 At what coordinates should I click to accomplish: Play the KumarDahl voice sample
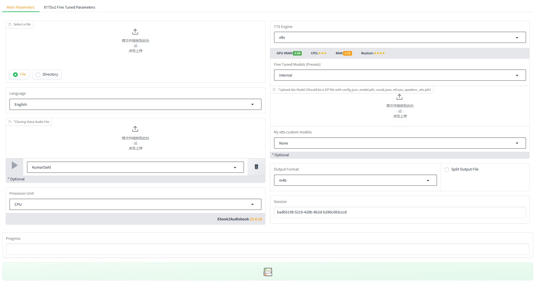pos(15,165)
